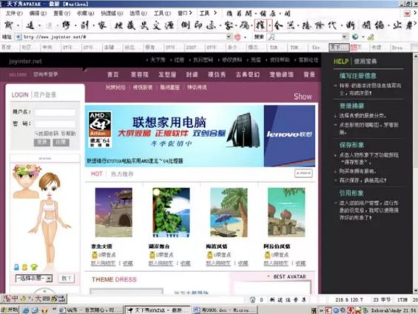
Task: Click the green T-shirt icon under the avatar
Action: tap(34, 267)
